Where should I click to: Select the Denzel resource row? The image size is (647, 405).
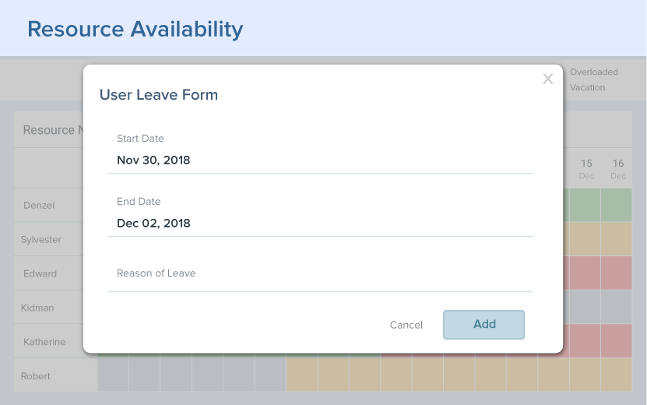(x=39, y=206)
